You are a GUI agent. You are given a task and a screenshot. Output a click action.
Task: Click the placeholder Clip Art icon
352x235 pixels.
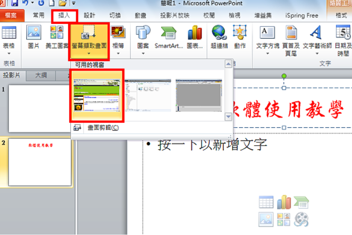284,219
